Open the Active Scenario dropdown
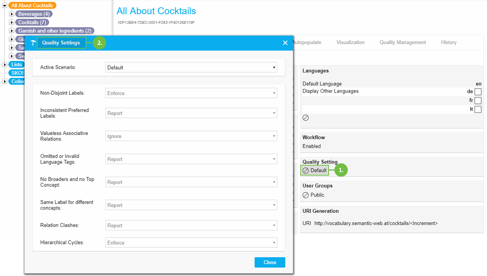The image size is (487, 276). click(191, 67)
